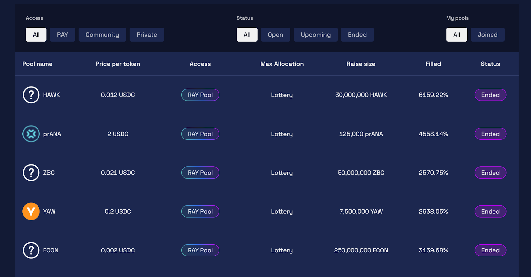The height and width of the screenshot is (277, 531).
Task: Click the Pool name column header
Action: 38,64
